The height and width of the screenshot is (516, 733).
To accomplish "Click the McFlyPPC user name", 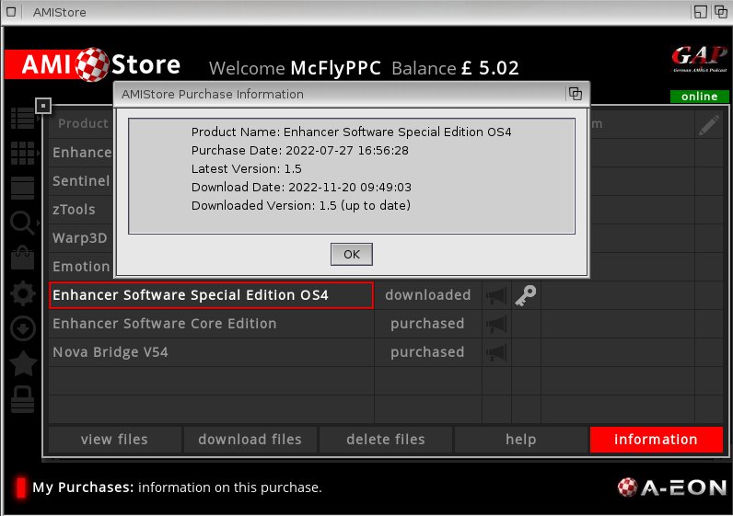I will click(335, 68).
